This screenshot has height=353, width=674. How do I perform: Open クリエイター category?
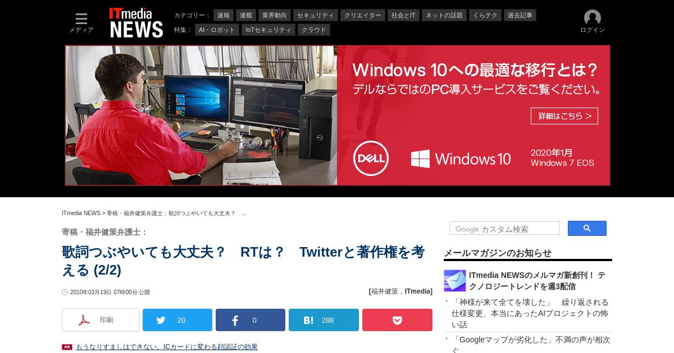(363, 15)
